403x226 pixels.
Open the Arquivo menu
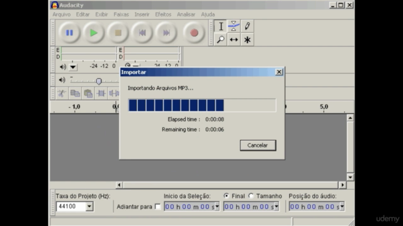coord(62,14)
